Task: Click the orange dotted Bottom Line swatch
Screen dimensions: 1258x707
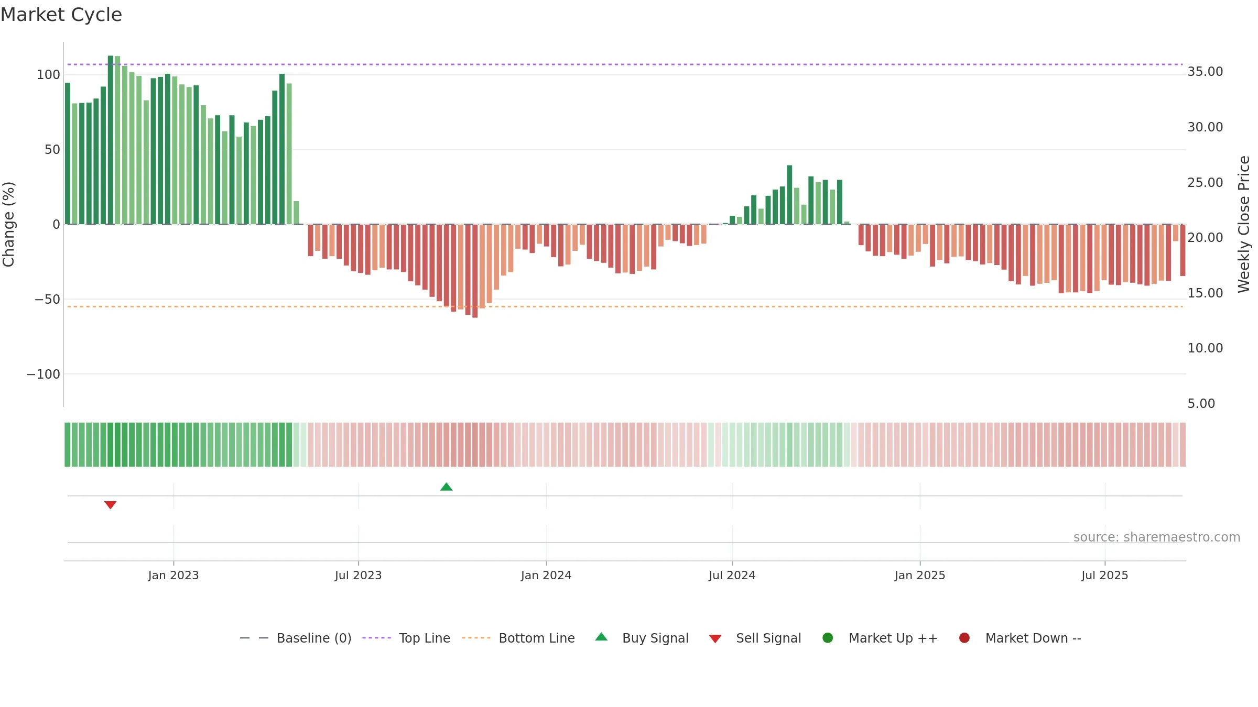Action: tap(476, 638)
